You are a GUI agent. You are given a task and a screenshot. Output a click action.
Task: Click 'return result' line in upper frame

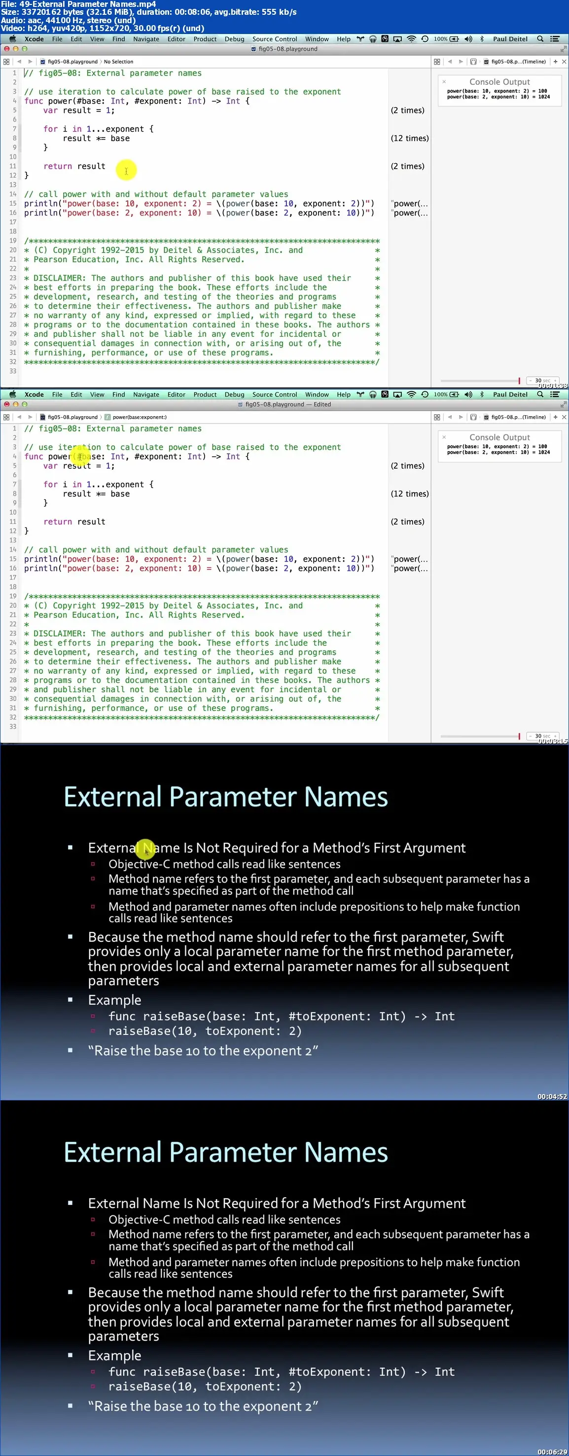click(74, 166)
